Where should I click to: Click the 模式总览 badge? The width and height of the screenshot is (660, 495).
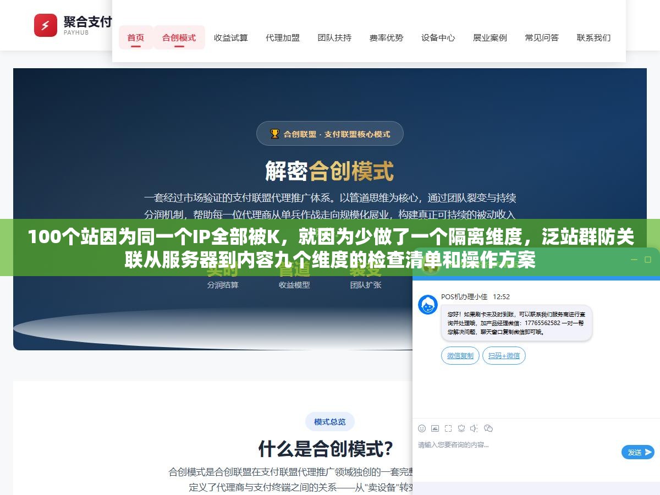pyautogui.click(x=330, y=422)
